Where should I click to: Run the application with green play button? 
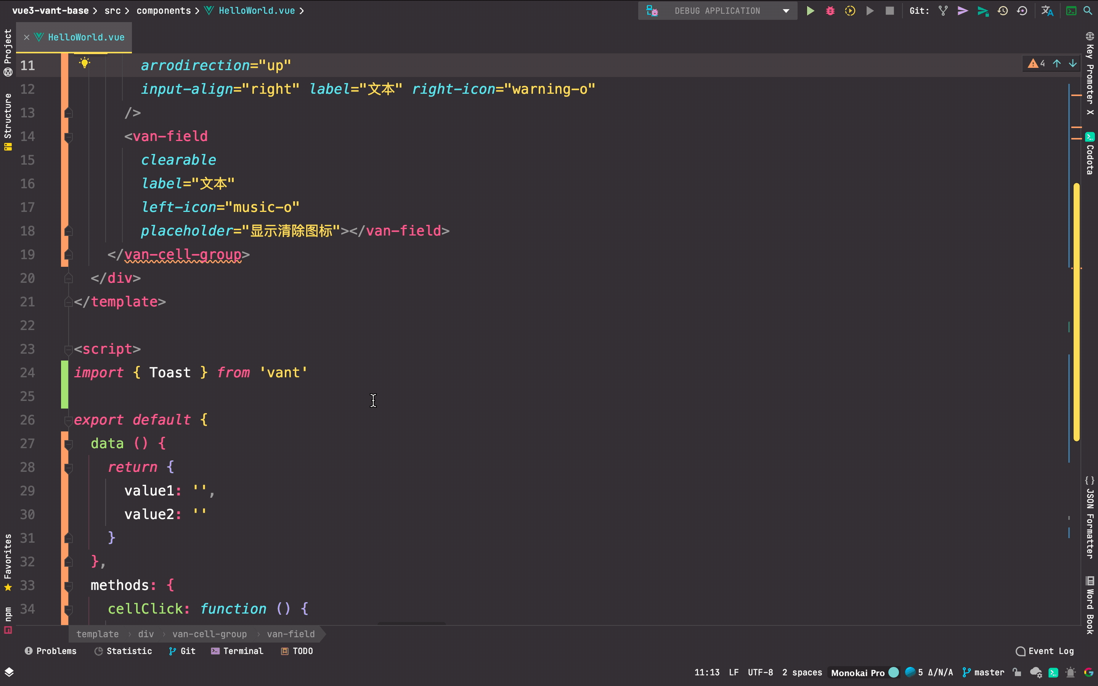pyautogui.click(x=810, y=11)
